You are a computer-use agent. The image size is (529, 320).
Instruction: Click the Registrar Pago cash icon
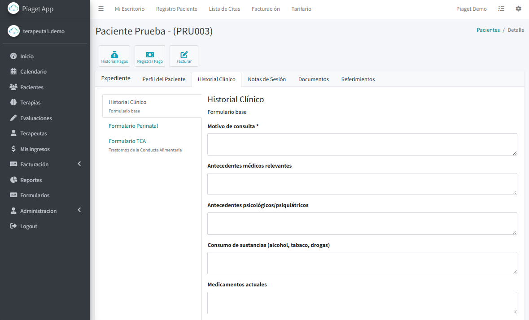coord(150,55)
